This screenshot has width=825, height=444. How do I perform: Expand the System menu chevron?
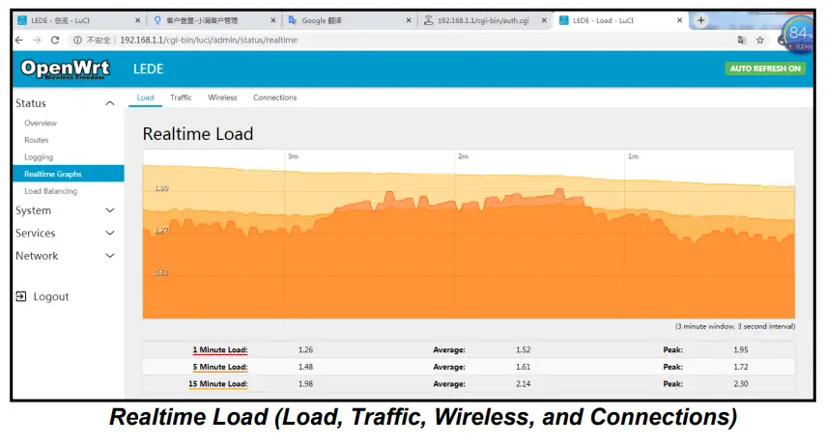point(110,210)
